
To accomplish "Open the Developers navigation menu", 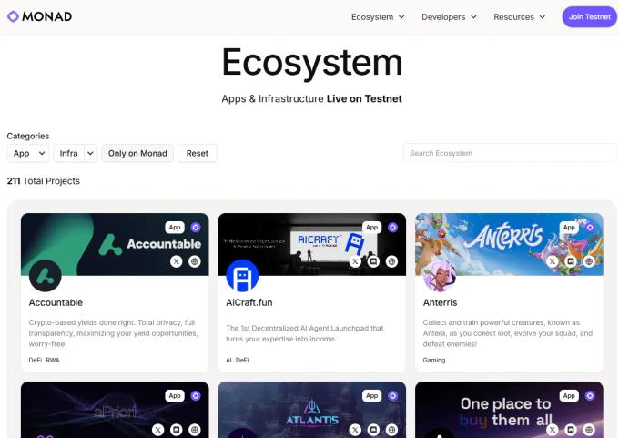I will pos(449,17).
